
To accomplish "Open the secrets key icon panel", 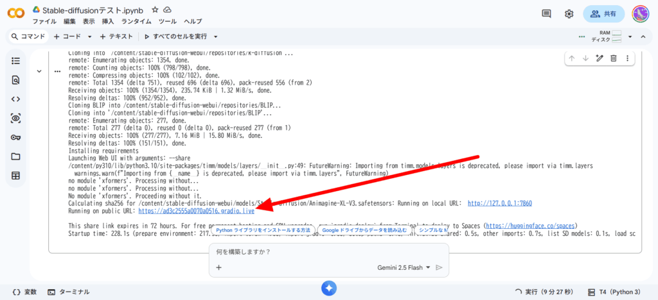I will [16, 137].
